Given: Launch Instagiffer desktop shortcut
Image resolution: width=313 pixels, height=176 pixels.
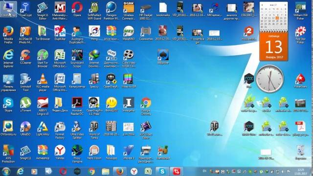Looking at the screenshot, I should [129, 105].
